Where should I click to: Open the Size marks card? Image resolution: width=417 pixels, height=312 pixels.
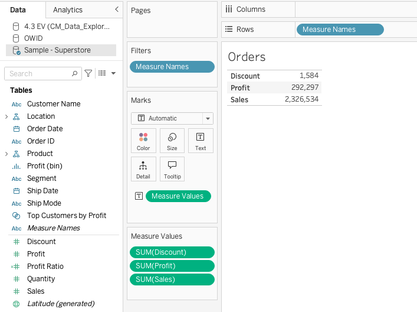[x=172, y=141]
